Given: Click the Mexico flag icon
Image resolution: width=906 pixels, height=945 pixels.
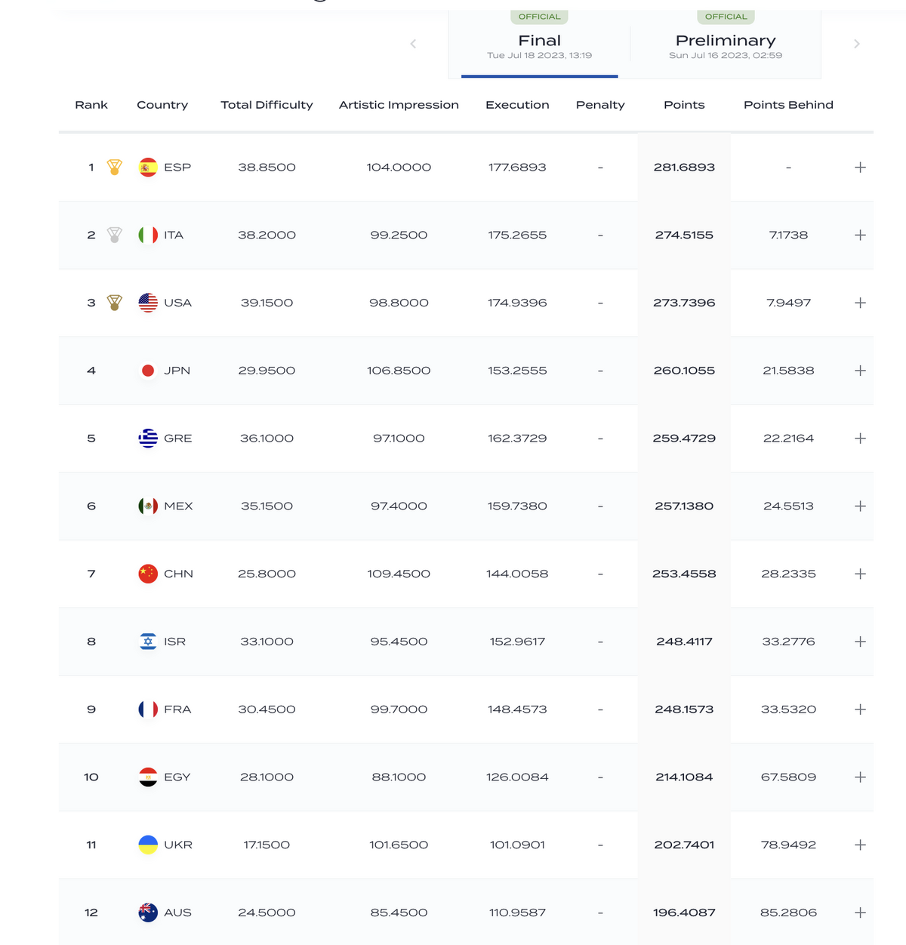Looking at the screenshot, I should click(x=148, y=506).
